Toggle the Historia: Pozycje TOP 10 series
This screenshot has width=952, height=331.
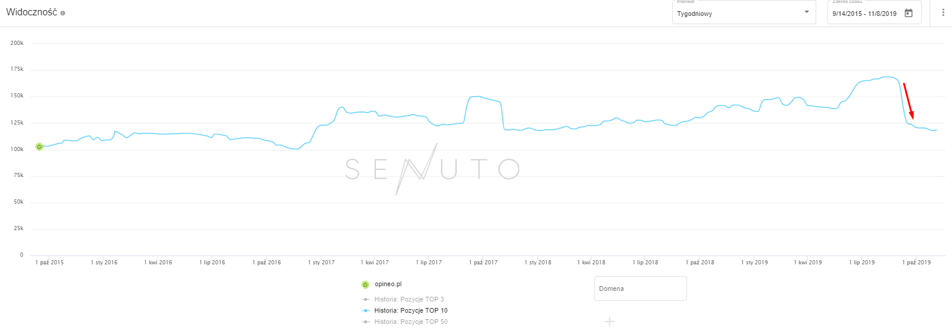coord(410,310)
